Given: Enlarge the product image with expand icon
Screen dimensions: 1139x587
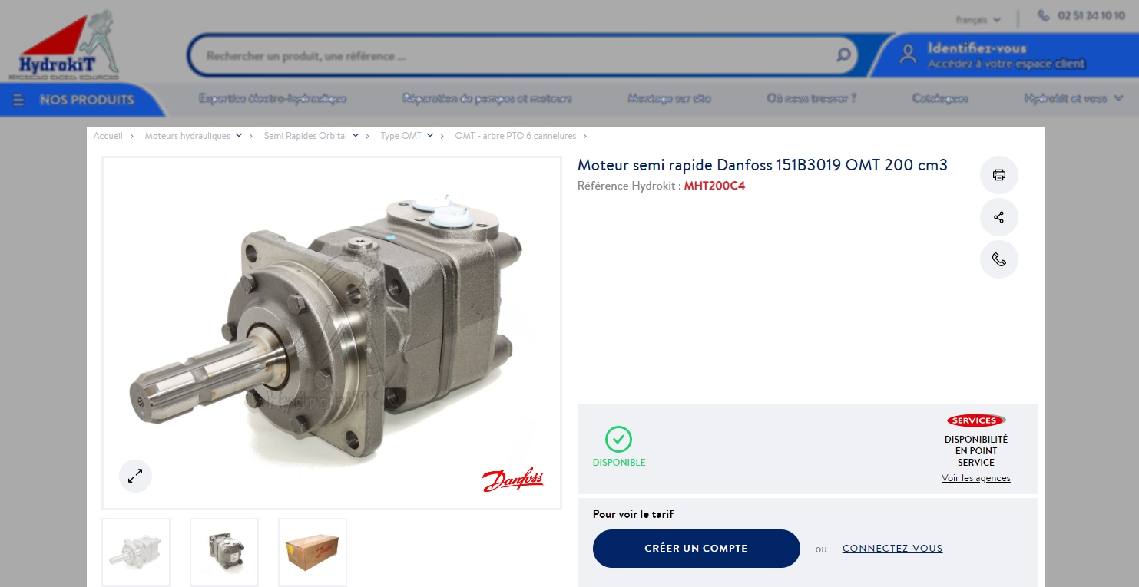Looking at the screenshot, I should click(135, 476).
